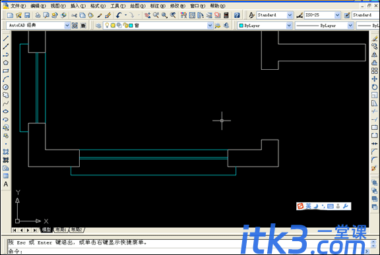The image size is (380, 255).
Task: Open the Help question mark icon
Action: pyautogui.click(x=237, y=15)
